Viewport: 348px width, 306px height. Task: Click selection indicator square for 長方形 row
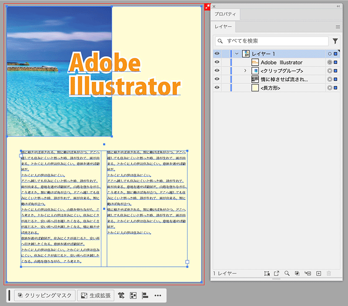335,88
